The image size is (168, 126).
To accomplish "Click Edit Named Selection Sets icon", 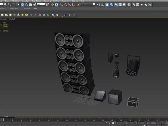I will pyautogui.click(x=78, y=5).
